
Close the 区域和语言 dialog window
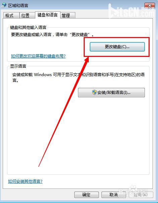(150, 6)
